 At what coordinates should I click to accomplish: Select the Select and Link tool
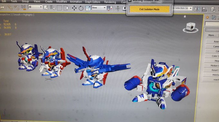10,7
